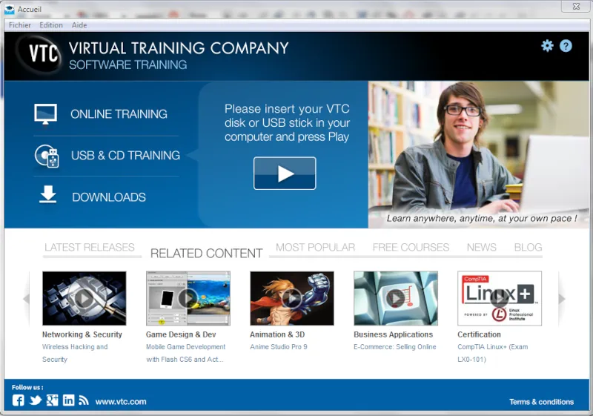The height and width of the screenshot is (416, 593).
Task: Open the Edition menu
Action: coord(51,25)
